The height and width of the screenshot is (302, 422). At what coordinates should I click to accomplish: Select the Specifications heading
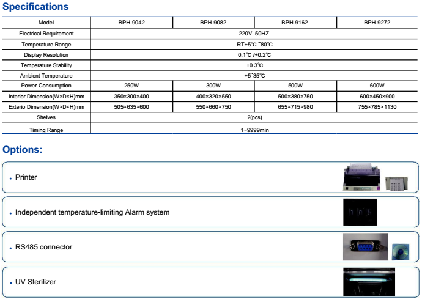click(35, 7)
